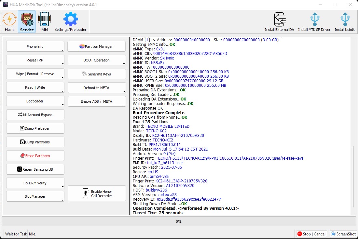Click the 'Boot Procedure Complete.' log line
358x239 pixels.
[x=159, y=113]
